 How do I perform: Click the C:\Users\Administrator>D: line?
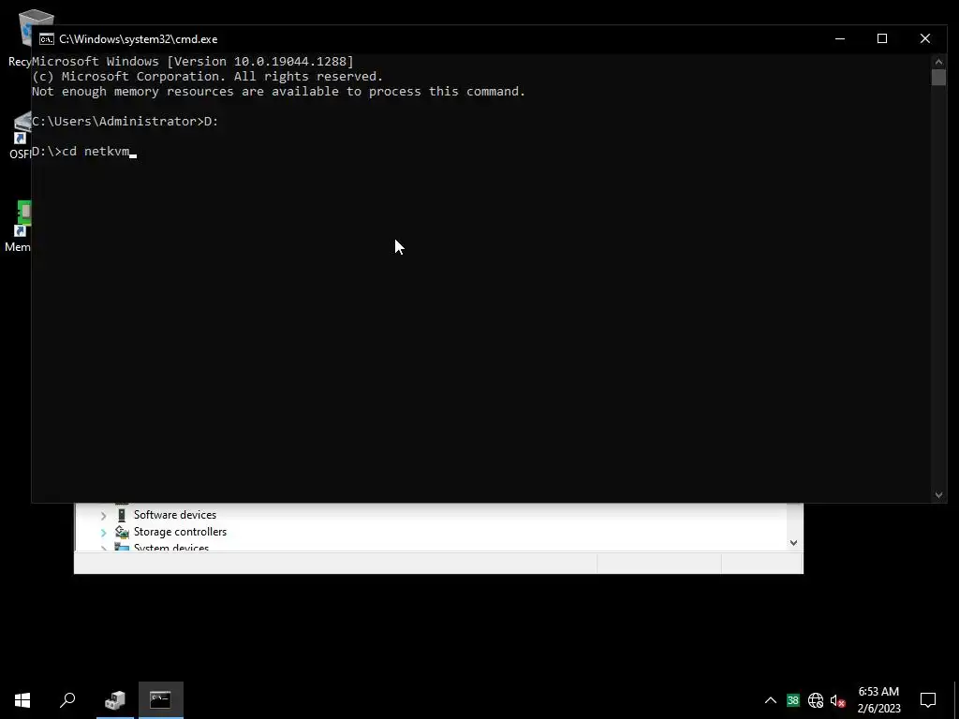125,121
